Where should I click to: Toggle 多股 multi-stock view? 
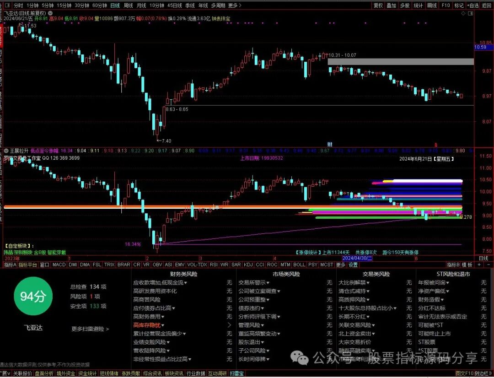click(404, 5)
